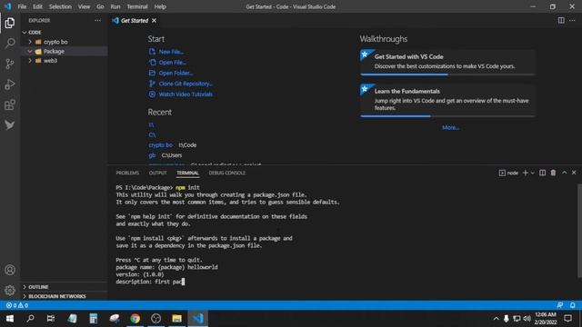Open the View menu

click(84, 6)
